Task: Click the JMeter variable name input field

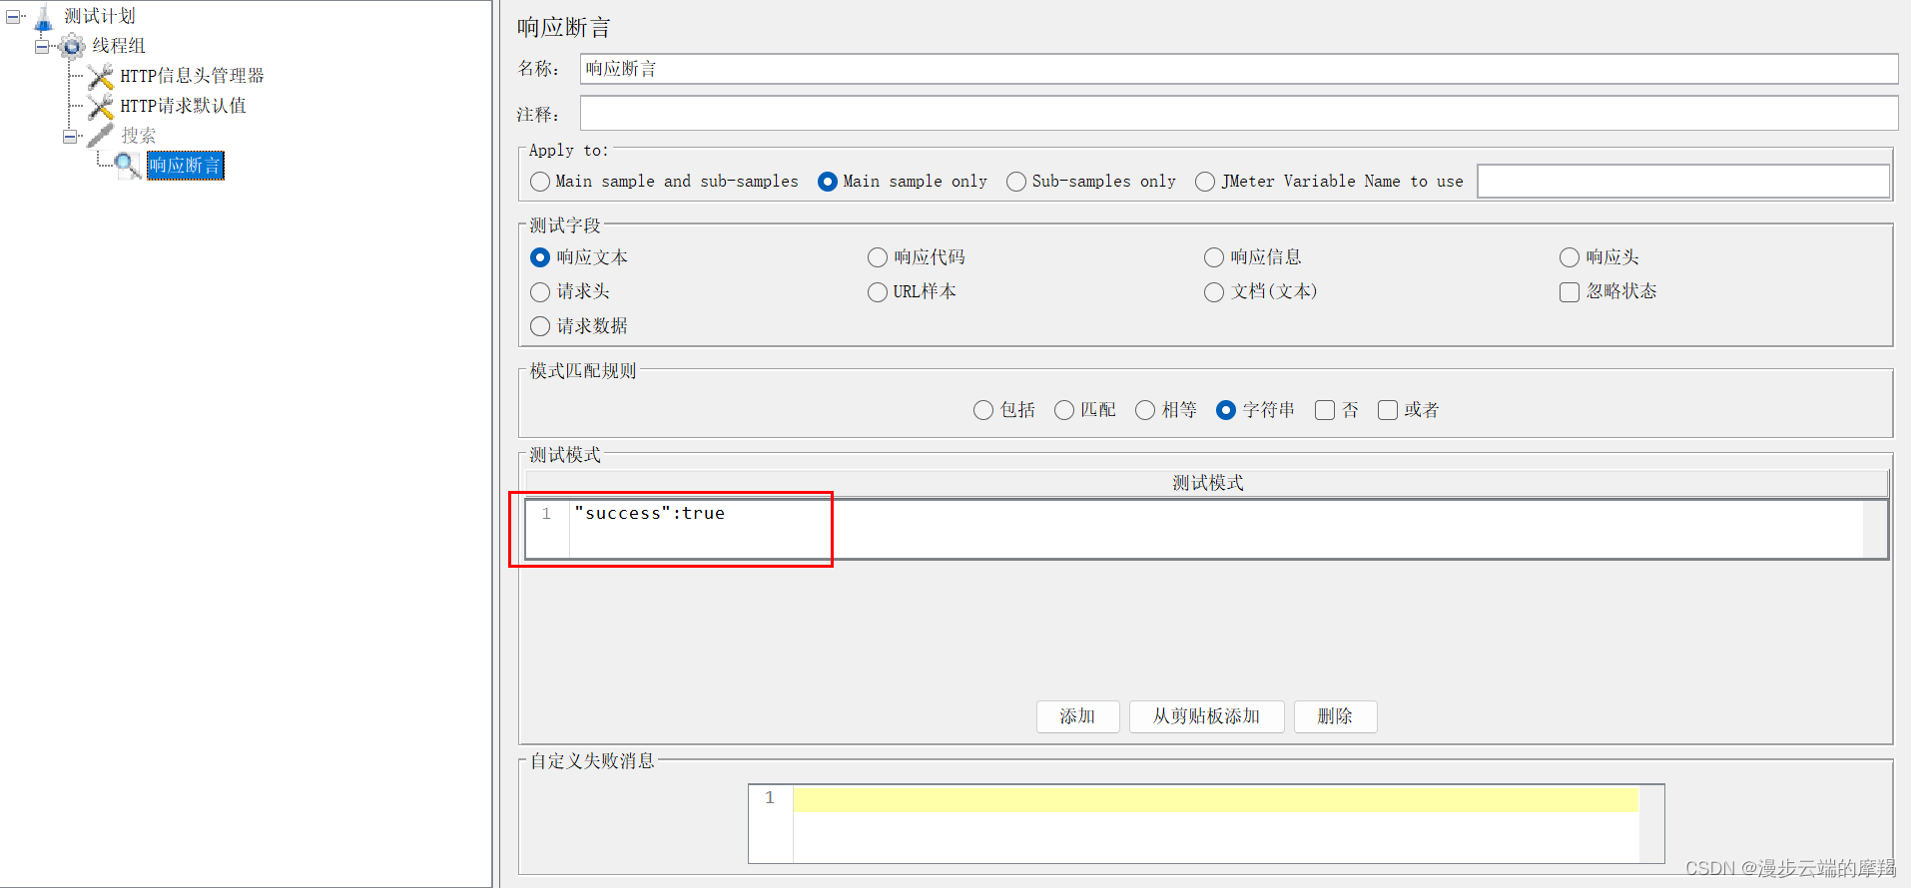Action: (x=1683, y=182)
